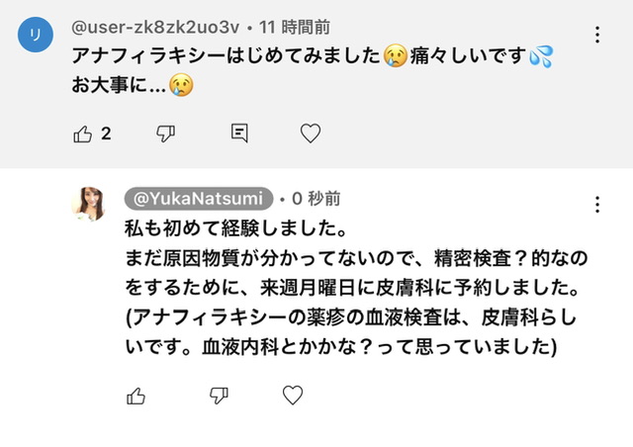Heart the @YukaNatsumi reply

293,397
